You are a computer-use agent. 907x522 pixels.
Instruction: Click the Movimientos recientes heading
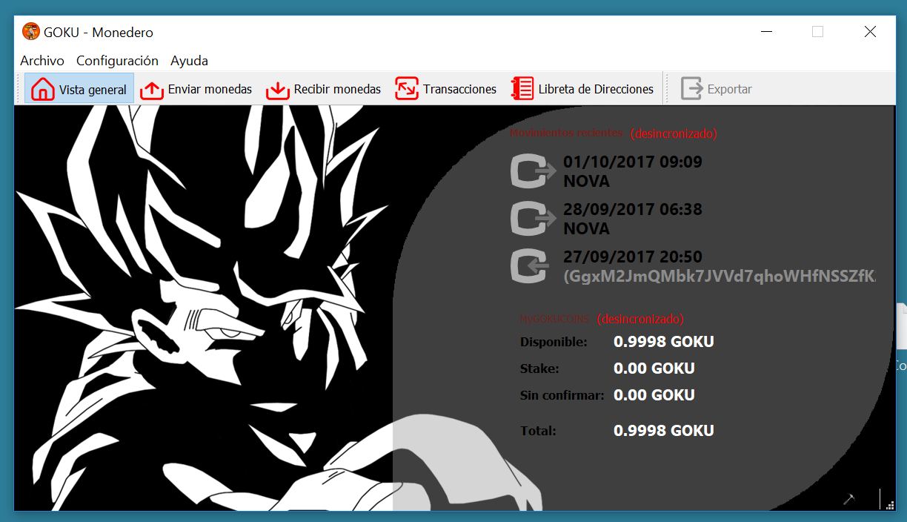click(x=566, y=133)
